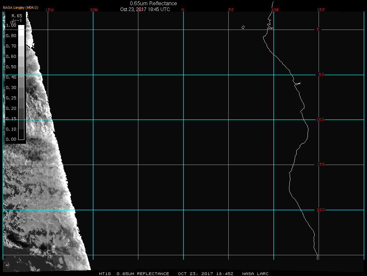This screenshot has height=276, width=367.
Task: Click the 10W longitude label
Action: coord(94,10)
